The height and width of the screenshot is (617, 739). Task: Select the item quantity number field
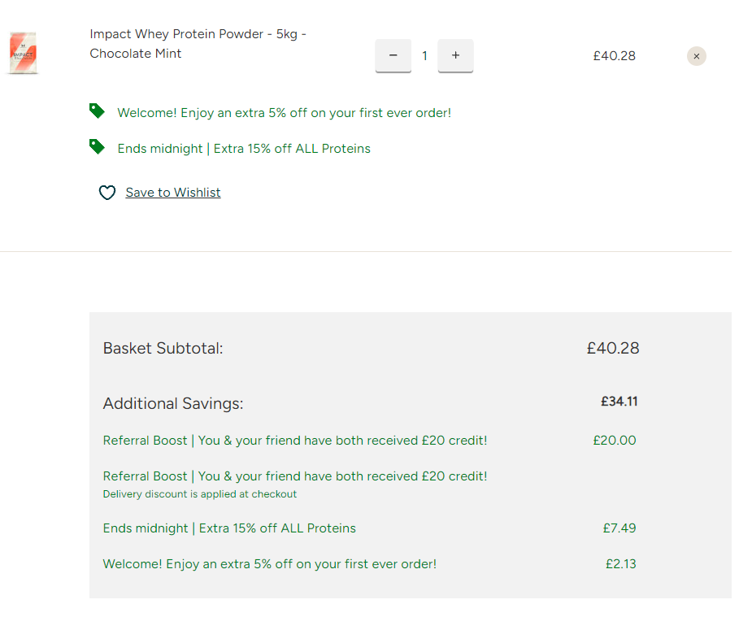(x=424, y=56)
